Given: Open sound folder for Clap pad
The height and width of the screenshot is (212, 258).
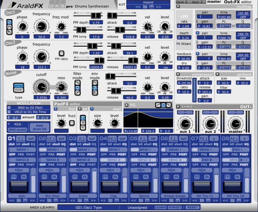Looking at the screenshot, I should point(110,201).
